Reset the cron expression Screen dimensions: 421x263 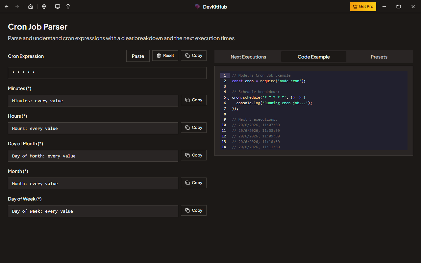point(165,56)
